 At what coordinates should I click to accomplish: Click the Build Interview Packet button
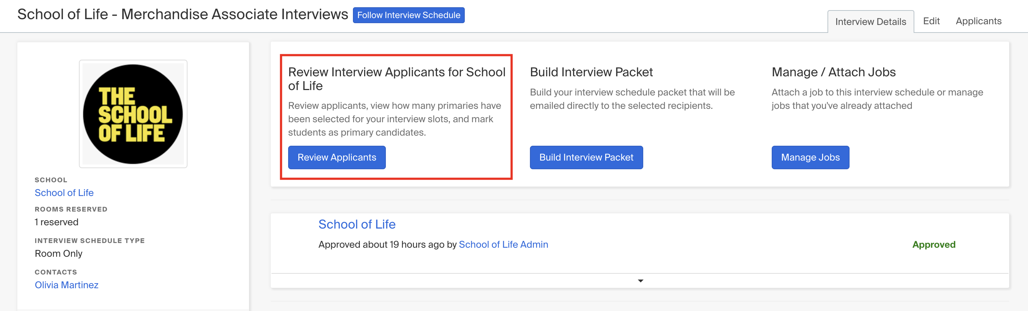point(586,158)
